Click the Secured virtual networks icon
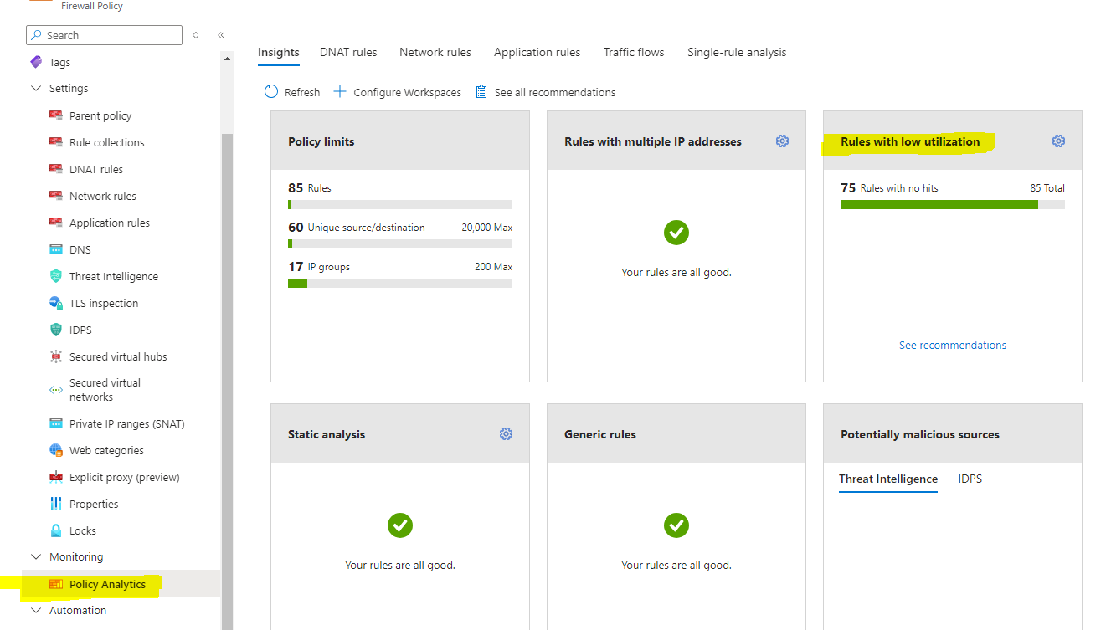The height and width of the screenshot is (630, 1111). (x=56, y=390)
